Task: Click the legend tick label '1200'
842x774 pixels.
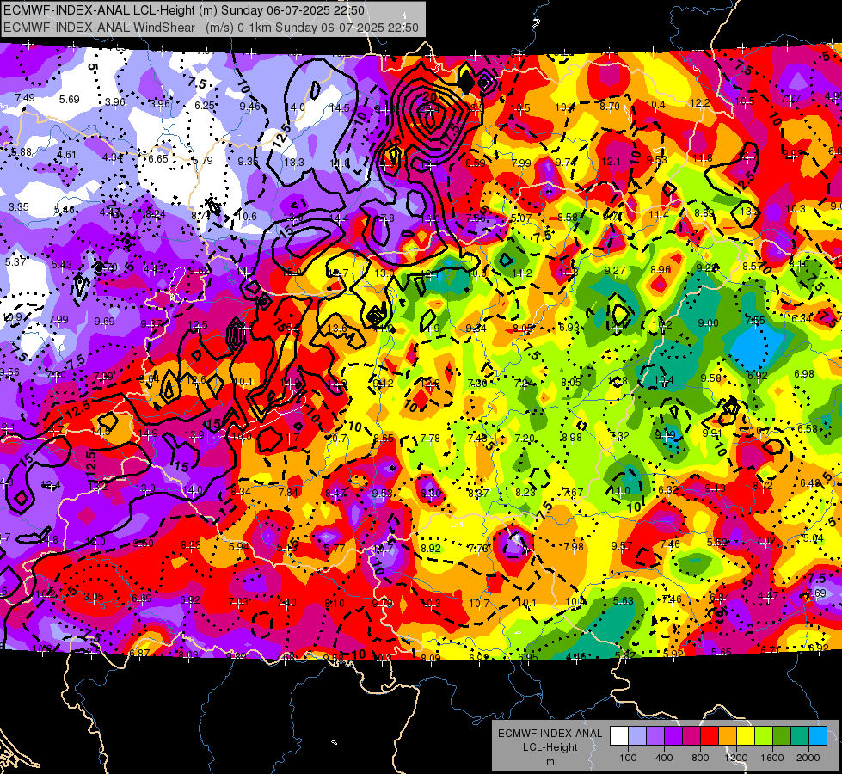Action: tap(736, 758)
